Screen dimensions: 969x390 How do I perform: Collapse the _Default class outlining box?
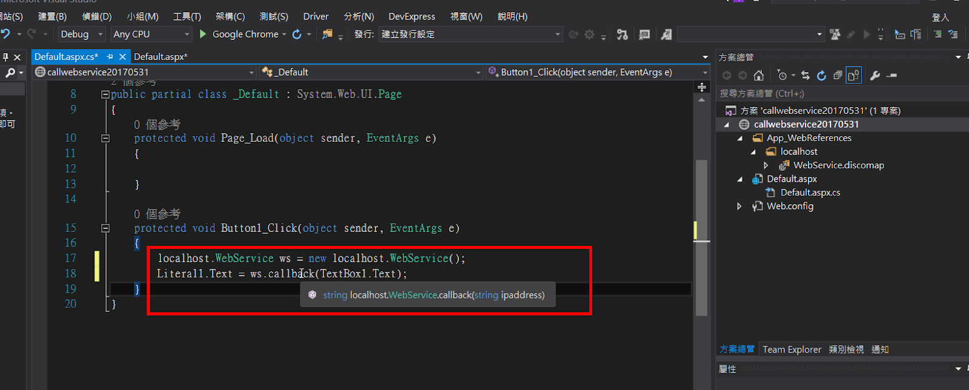click(105, 94)
